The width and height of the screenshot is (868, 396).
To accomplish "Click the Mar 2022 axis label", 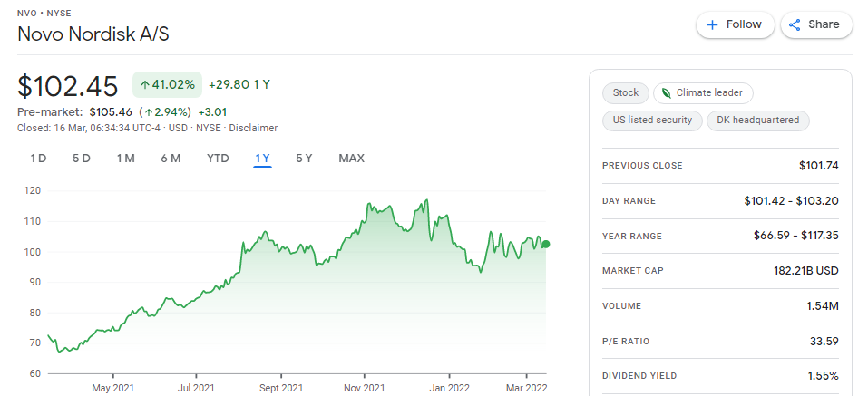I will 528,388.
